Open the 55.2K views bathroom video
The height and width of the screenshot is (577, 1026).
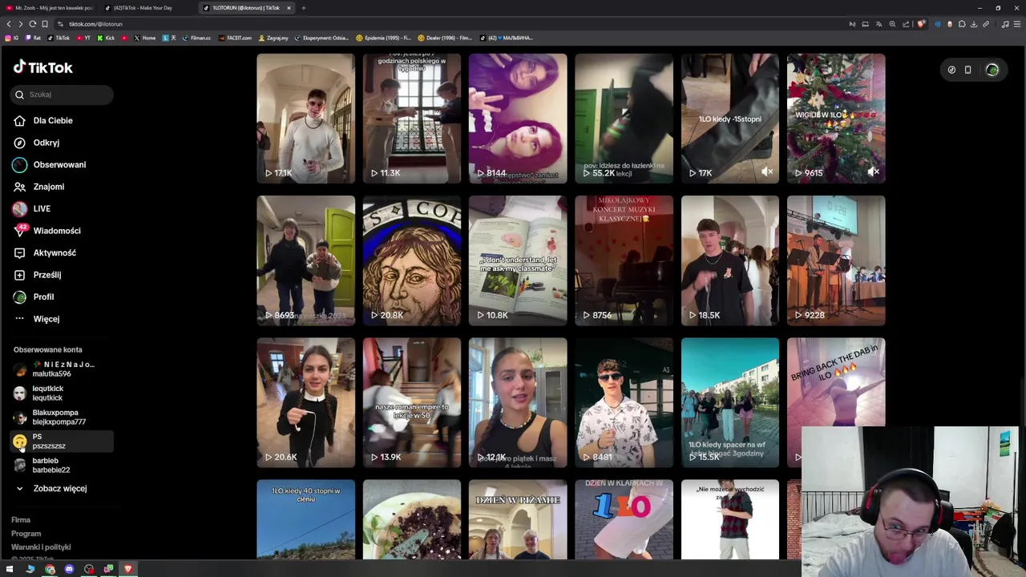(x=624, y=119)
